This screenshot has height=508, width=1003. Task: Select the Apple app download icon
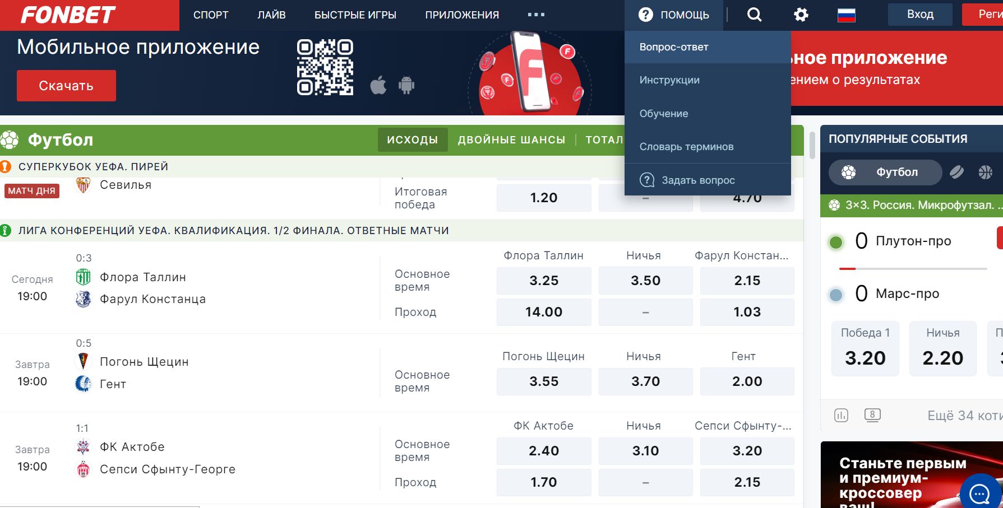[378, 86]
